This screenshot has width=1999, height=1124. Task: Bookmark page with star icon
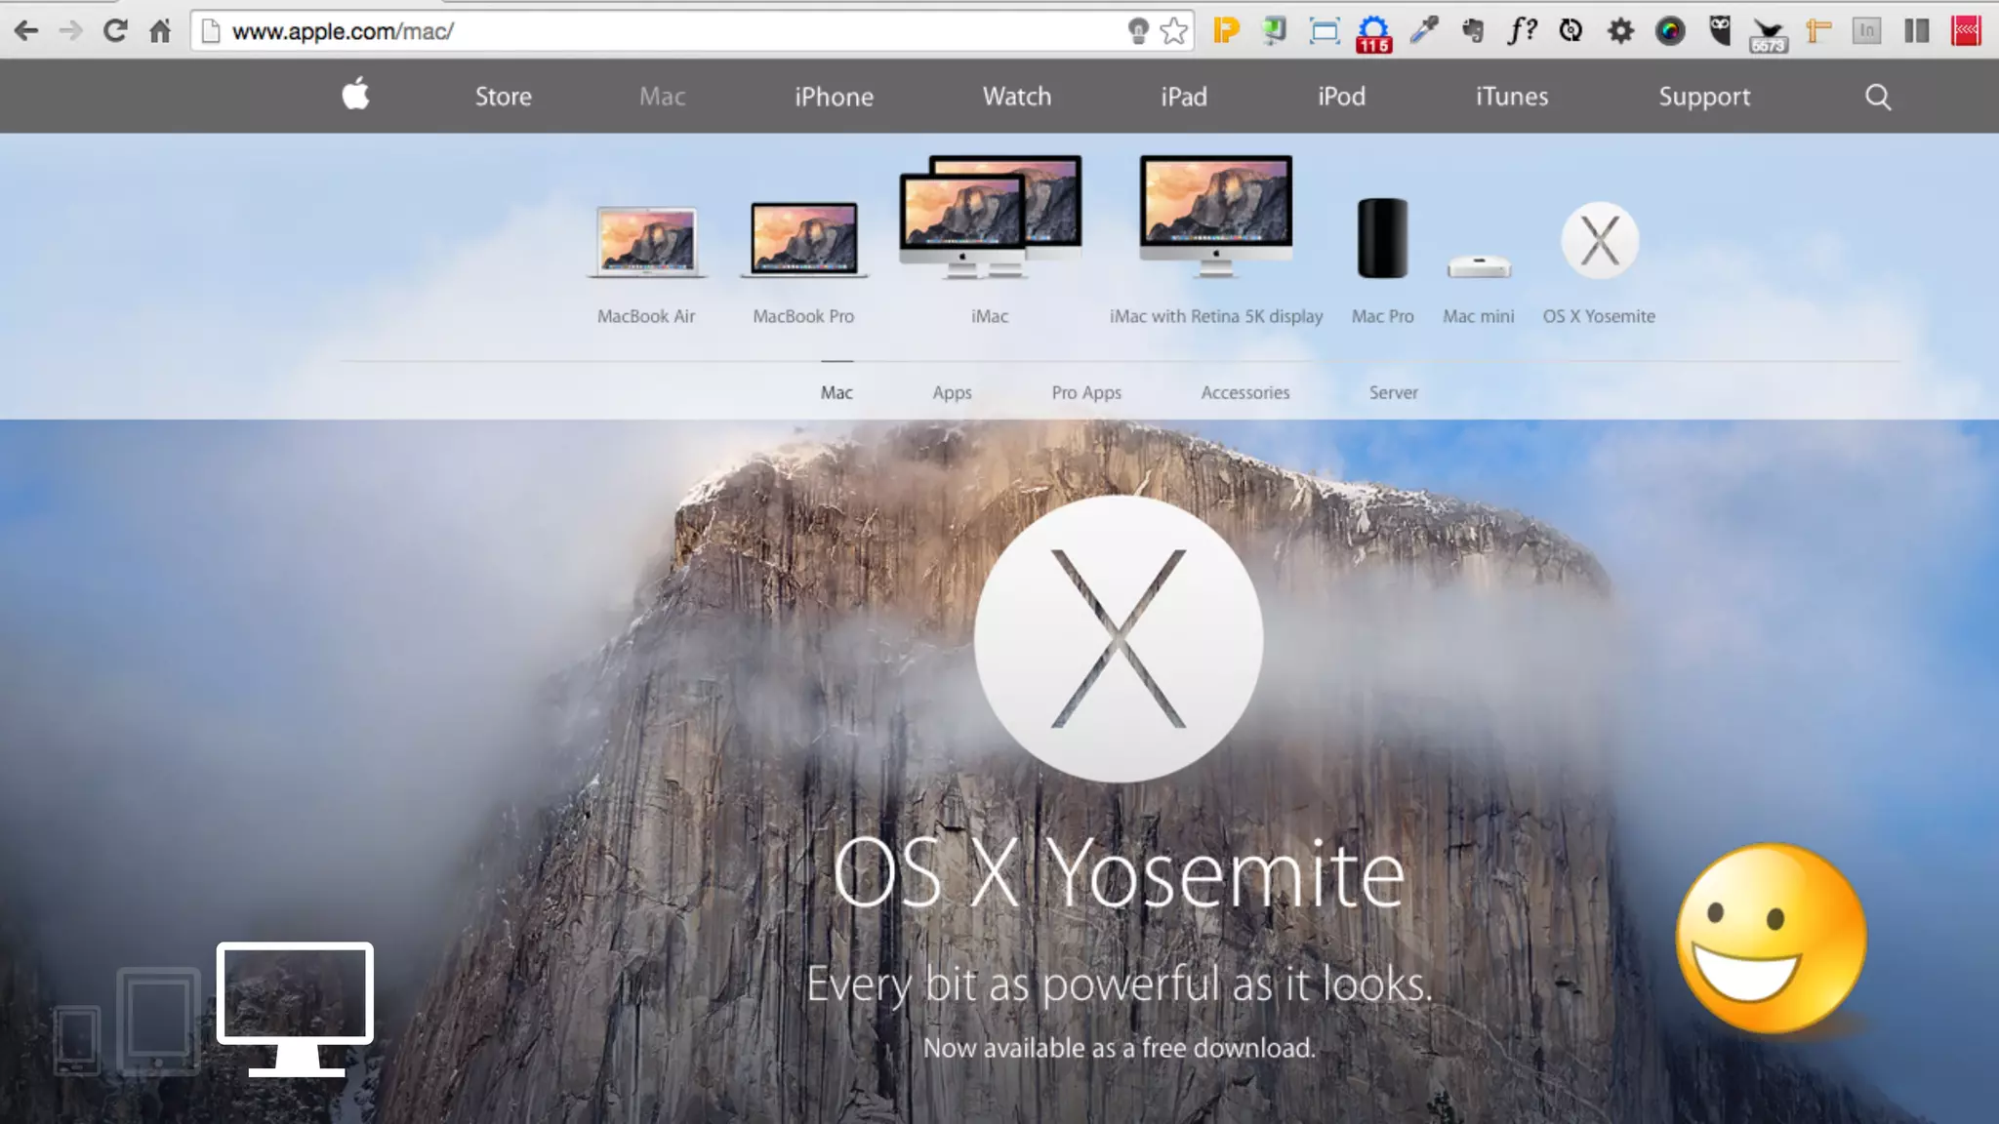(x=1174, y=31)
